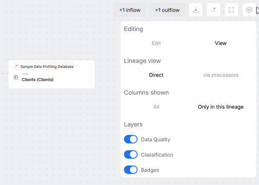Choose Direct lineage view

156,75
